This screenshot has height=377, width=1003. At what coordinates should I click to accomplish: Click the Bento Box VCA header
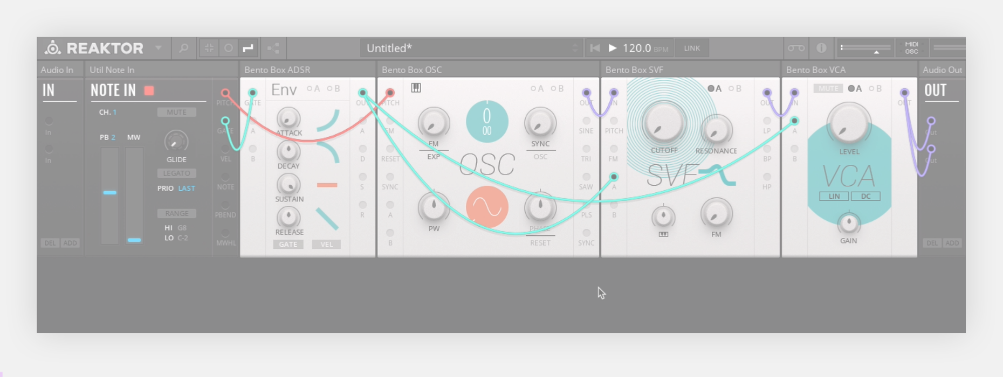(x=849, y=69)
